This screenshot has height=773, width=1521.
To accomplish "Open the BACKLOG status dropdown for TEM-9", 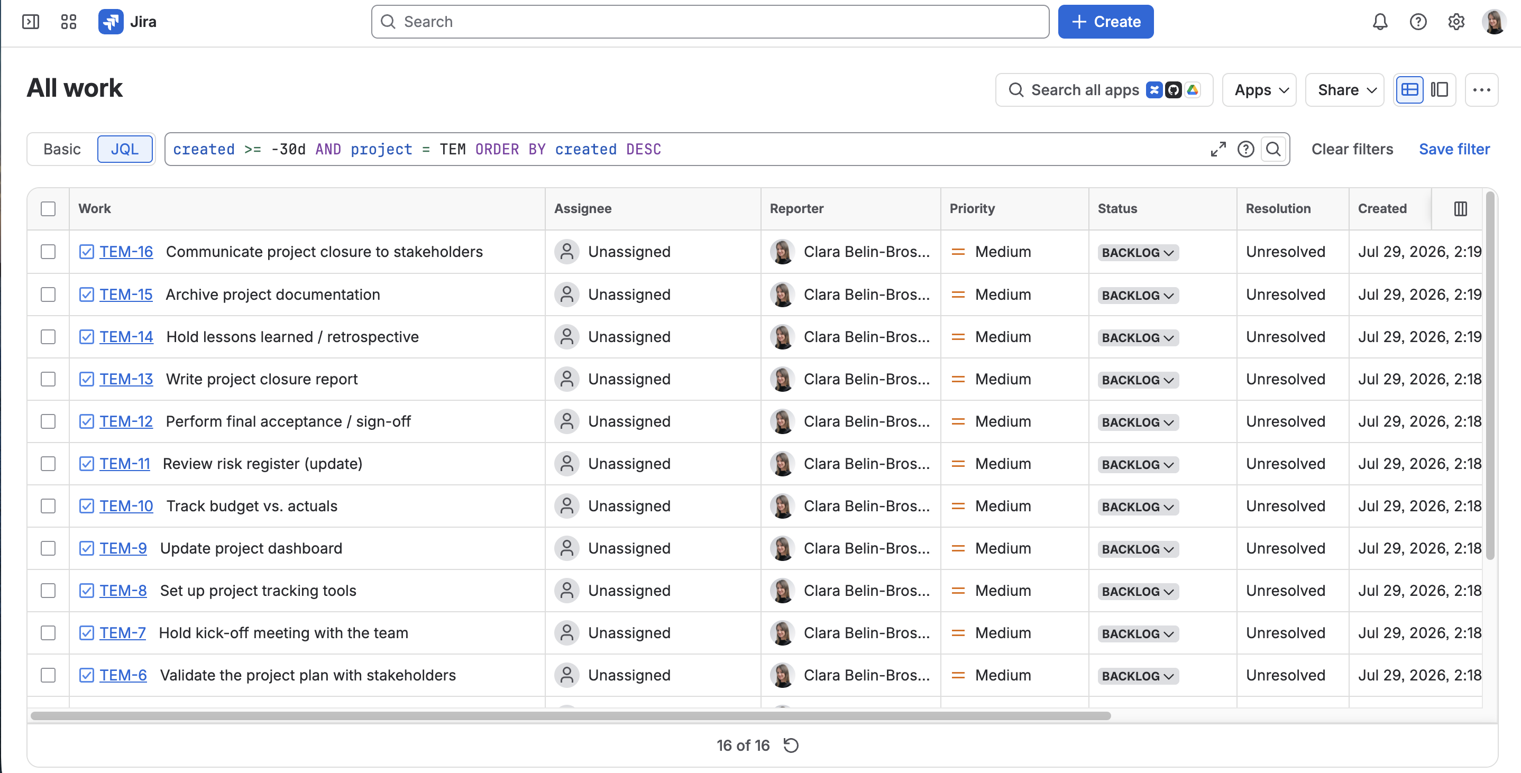I will click(x=1138, y=549).
